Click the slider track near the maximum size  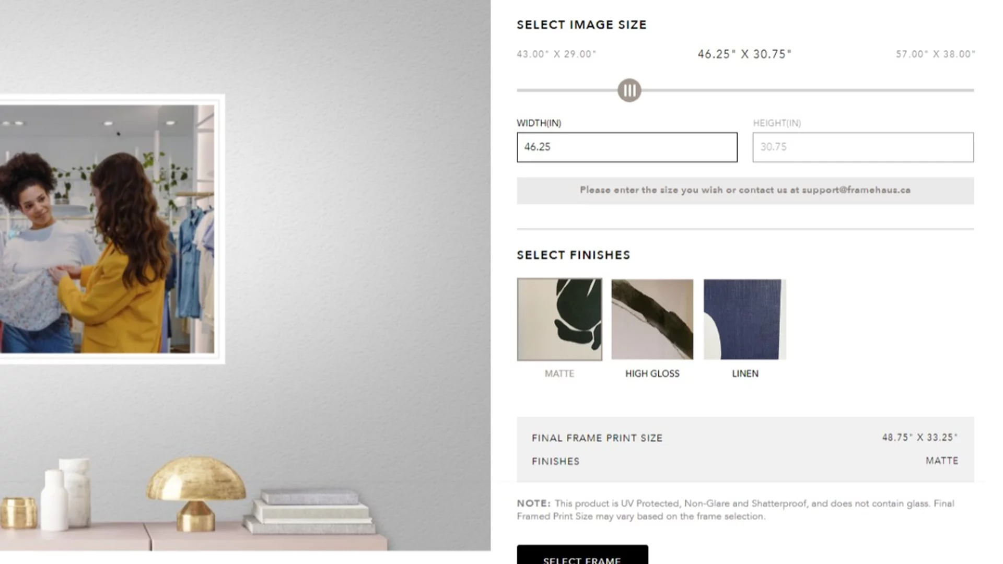click(x=961, y=90)
